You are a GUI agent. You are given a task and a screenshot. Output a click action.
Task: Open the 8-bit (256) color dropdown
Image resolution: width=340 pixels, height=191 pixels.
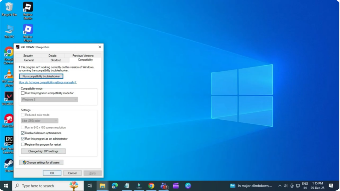(39, 120)
